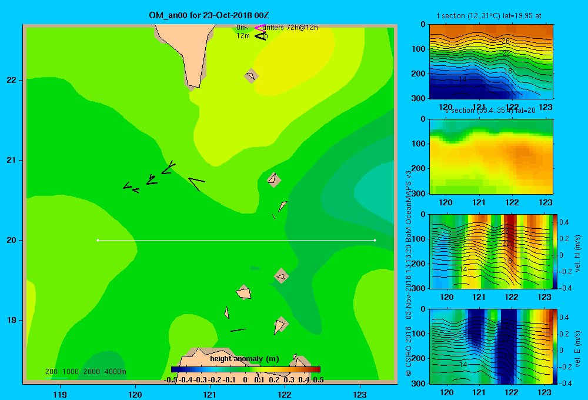Click the island near 18.9N 122E

click(x=281, y=325)
